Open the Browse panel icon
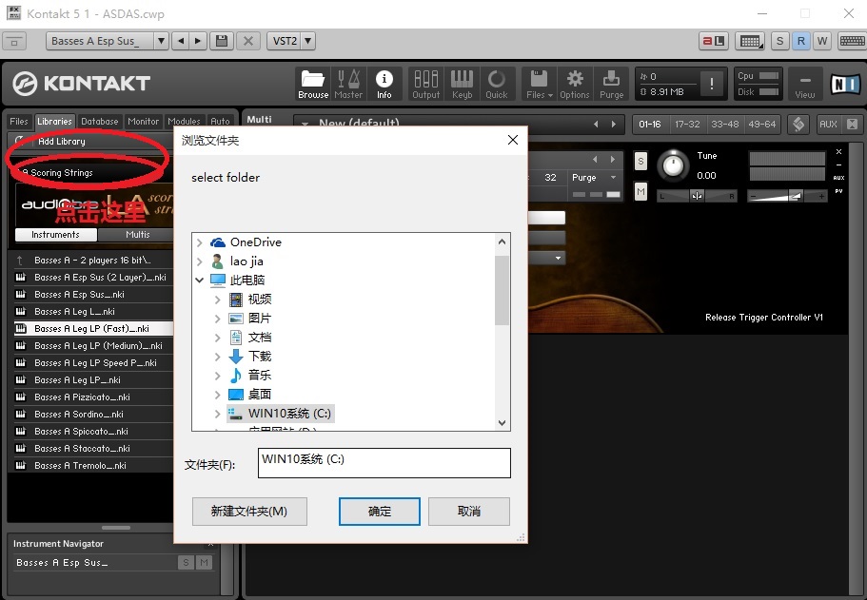This screenshot has width=867, height=600. coord(312,84)
